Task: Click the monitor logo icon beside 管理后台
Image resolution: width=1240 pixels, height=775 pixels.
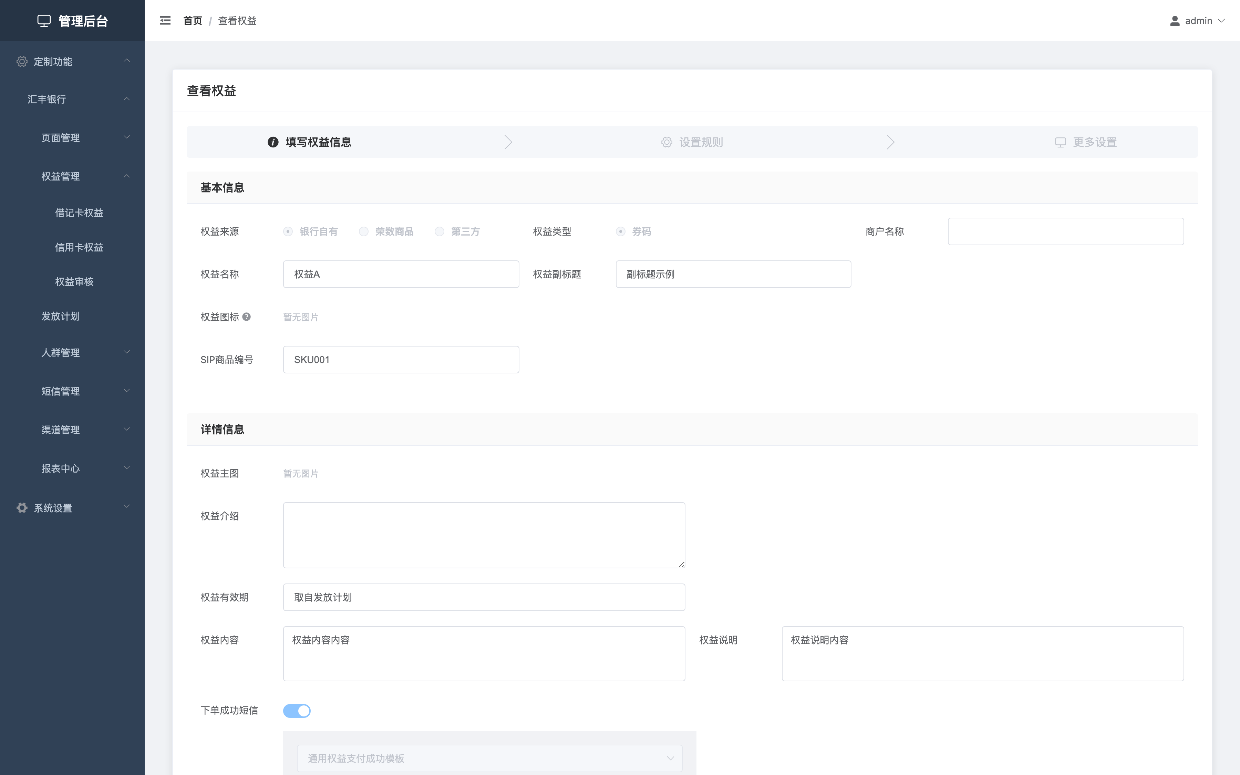Action: (x=44, y=21)
